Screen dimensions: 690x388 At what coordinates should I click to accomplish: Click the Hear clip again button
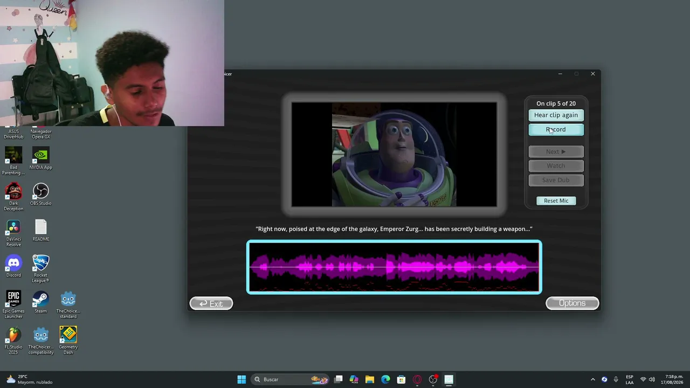coord(556,115)
